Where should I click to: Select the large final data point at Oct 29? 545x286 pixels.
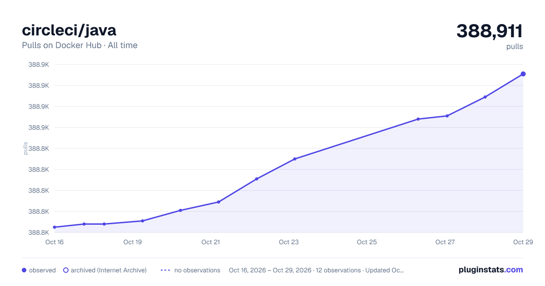(x=523, y=74)
